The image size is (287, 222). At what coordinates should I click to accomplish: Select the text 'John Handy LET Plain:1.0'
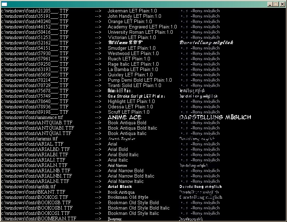pos(135,16)
